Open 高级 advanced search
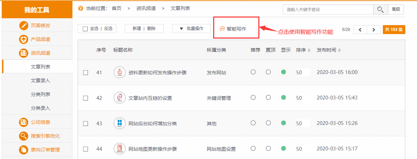The height and width of the screenshot is (159, 417). click(x=396, y=10)
